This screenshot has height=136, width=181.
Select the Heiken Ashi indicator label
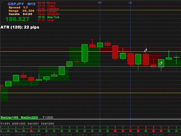pos(18,132)
